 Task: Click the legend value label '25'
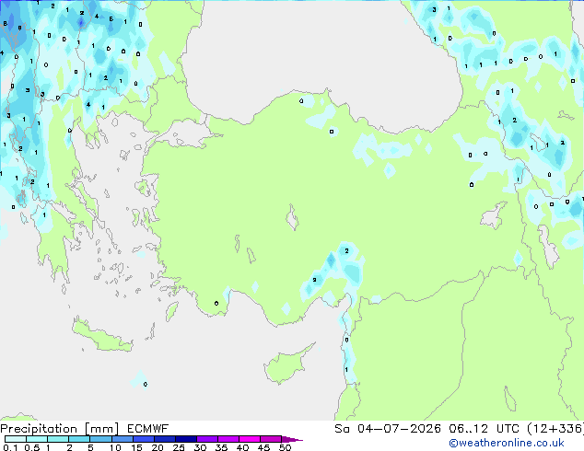(179, 447)
